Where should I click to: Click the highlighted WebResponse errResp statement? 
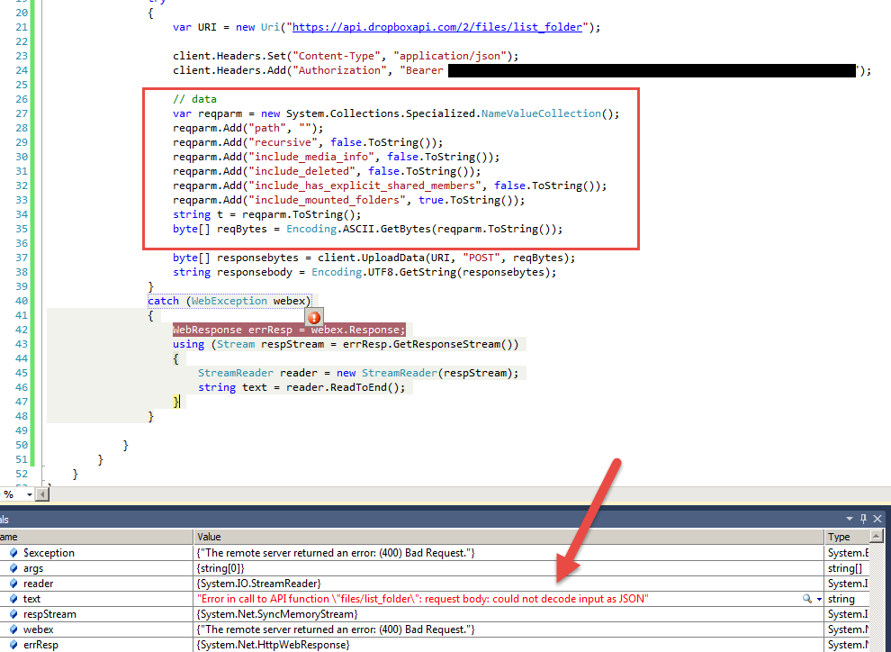tap(289, 330)
